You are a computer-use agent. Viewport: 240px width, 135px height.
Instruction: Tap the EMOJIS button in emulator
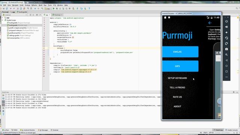180,52
